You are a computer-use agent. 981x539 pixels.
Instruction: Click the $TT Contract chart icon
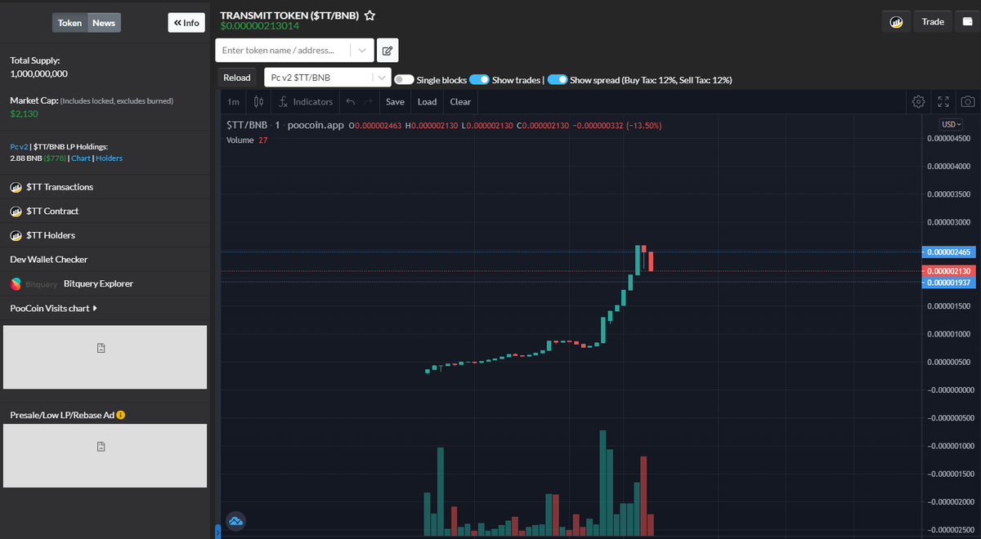[x=16, y=212]
